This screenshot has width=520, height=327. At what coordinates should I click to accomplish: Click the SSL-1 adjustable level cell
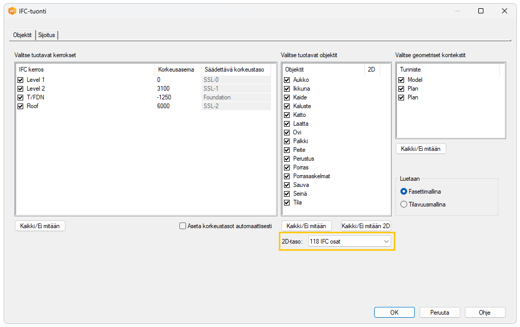[236, 89]
